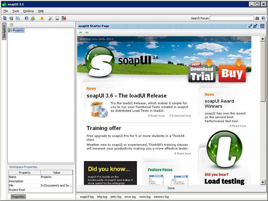268x201 pixels.
Task: Click the orange cone icon in toolbar
Action: point(41,18)
